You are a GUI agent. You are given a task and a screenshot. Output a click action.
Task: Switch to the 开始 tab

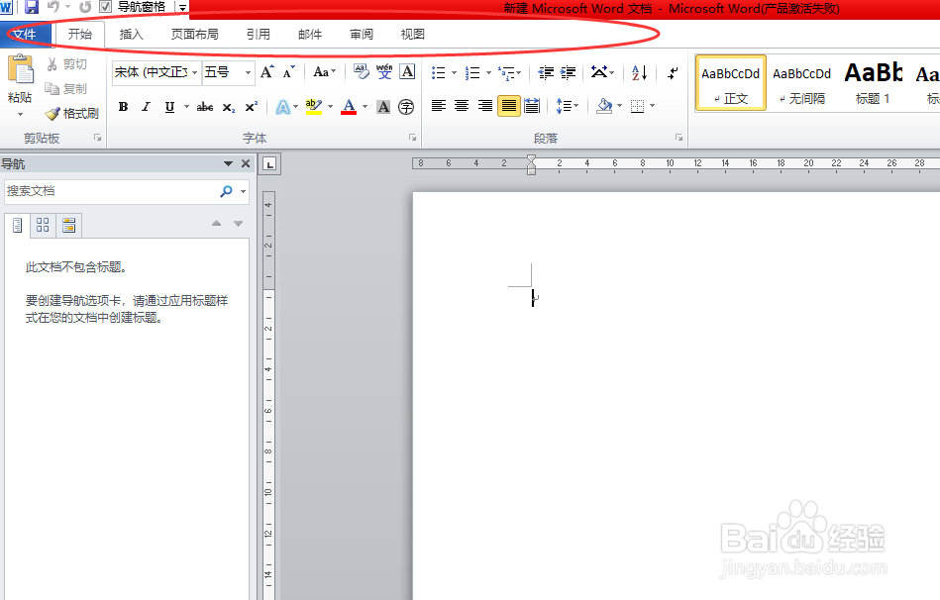(x=79, y=35)
